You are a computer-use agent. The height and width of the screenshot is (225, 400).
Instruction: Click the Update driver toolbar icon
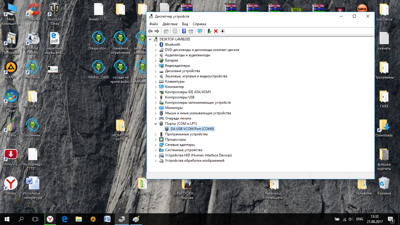tap(209, 31)
